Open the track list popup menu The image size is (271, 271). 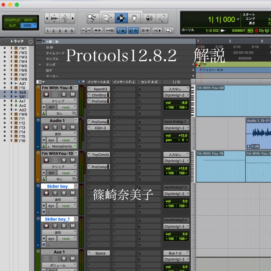[31, 42]
